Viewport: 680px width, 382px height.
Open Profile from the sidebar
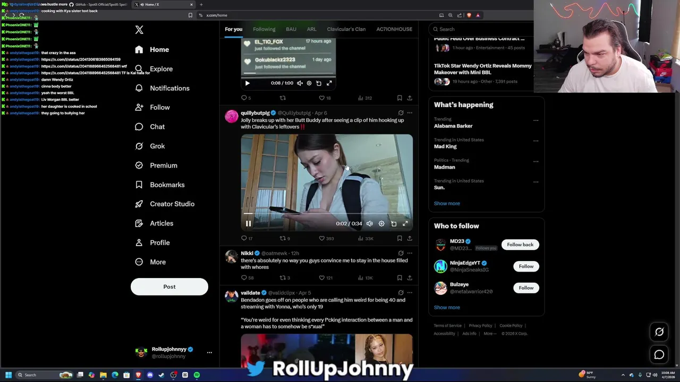152,242
